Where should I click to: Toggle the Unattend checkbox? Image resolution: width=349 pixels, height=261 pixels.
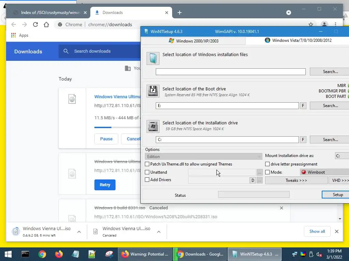point(147,172)
